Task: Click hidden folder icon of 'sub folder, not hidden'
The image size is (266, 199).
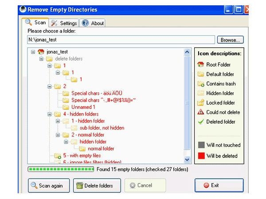Action: (x=74, y=128)
